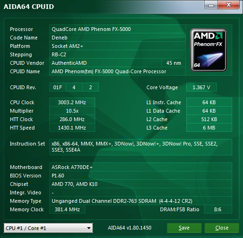This screenshot has height=238, width=243.
Task: Click the Close button
Action: tap(222, 228)
